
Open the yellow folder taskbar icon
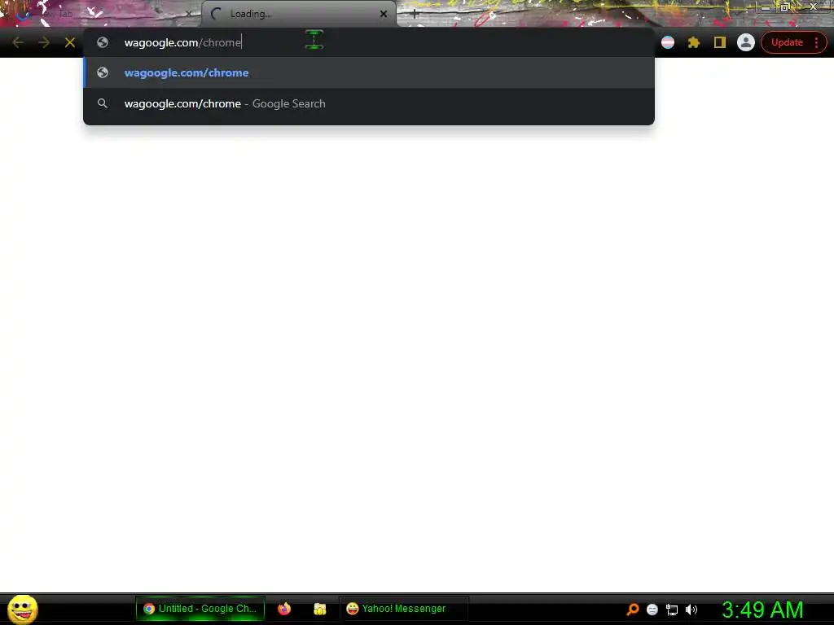319,609
